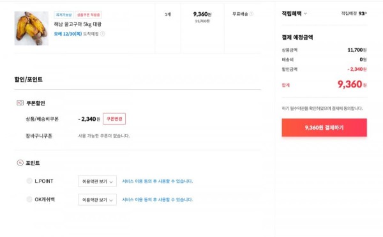383x237 pixels.
Task: Click the 9,360원 결제하기 button
Action: [324, 128]
